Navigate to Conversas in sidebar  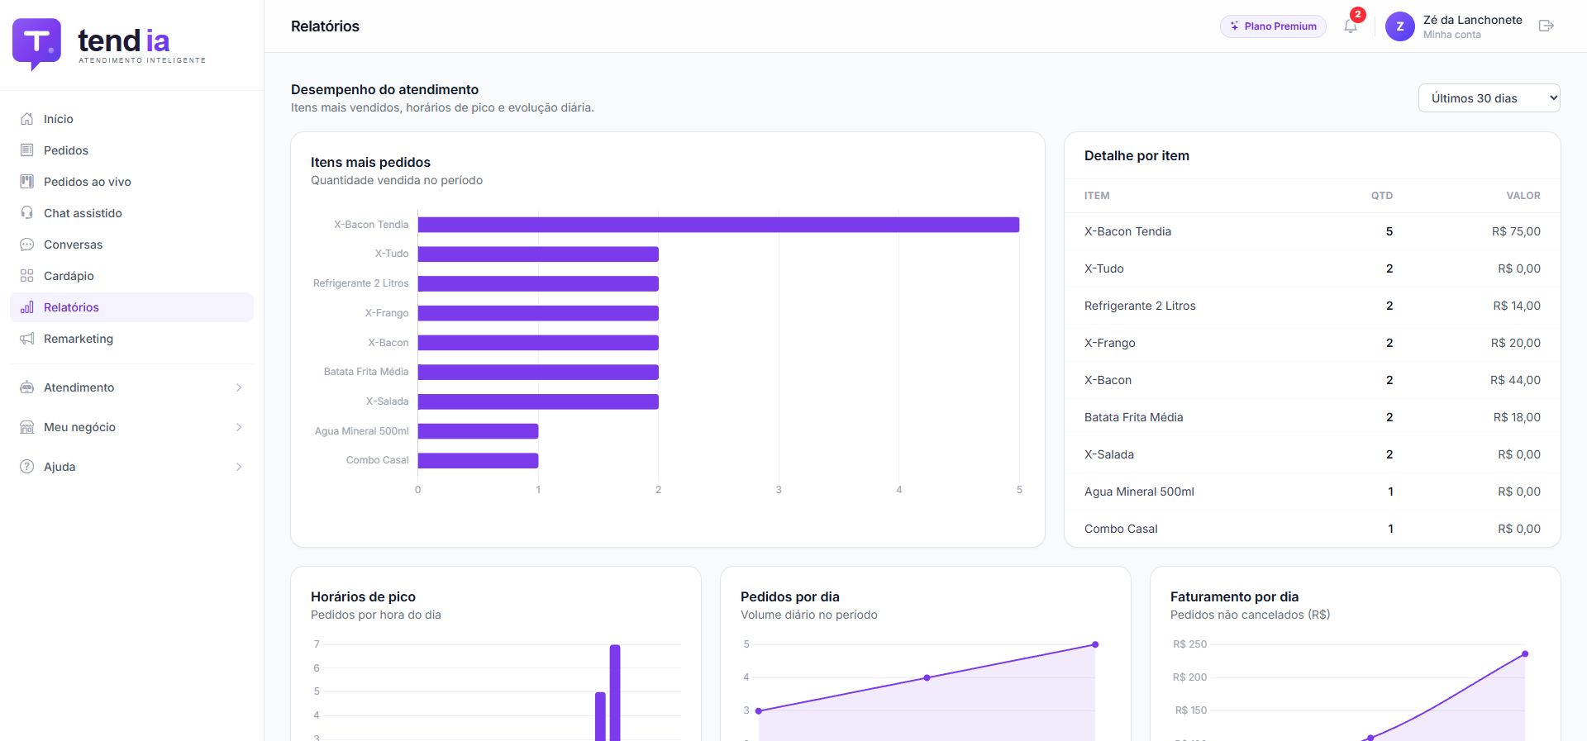pos(131,245)
